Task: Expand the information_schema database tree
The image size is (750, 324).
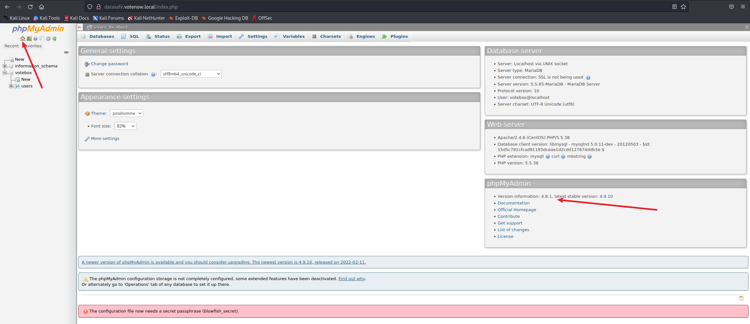Action: pyautogui.click(x=5, y=66)
